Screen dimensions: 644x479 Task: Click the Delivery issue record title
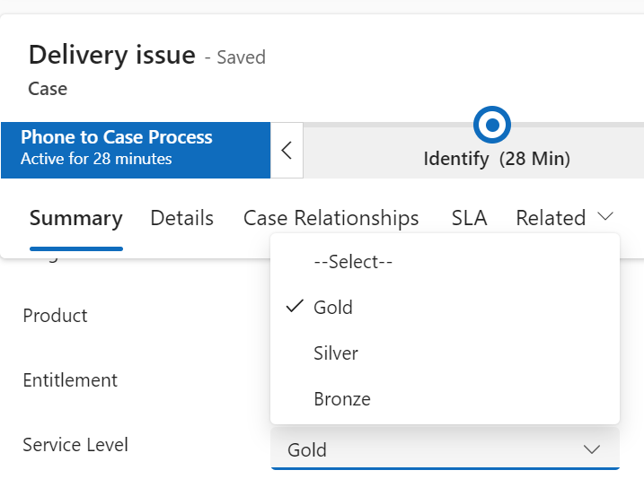coord(112,55)
